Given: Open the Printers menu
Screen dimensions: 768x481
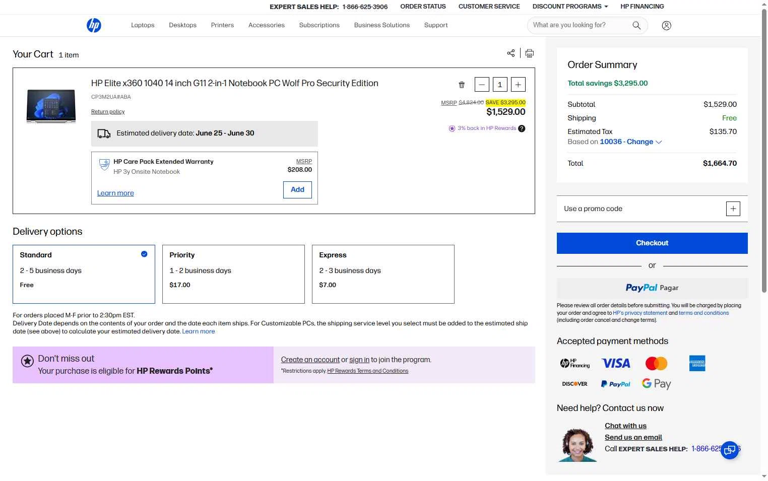Looking at the screenshot, I should pos(222,25).
